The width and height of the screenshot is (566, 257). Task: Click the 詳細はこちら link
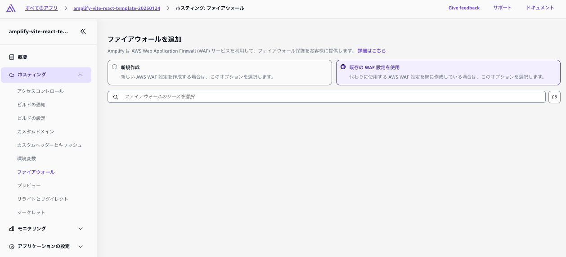click(372, 51)
